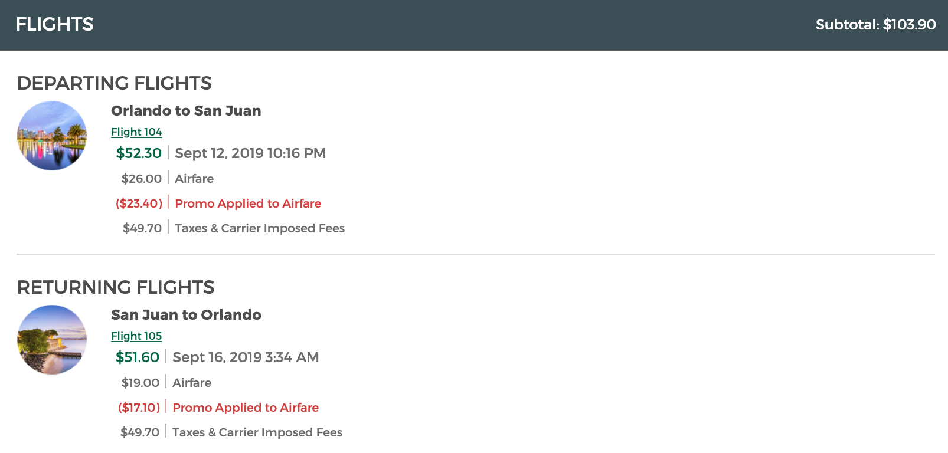Select the Departing Flights section heading
Image resolution: width=948 pixels, height=453 pixels.
click(115, 83)
